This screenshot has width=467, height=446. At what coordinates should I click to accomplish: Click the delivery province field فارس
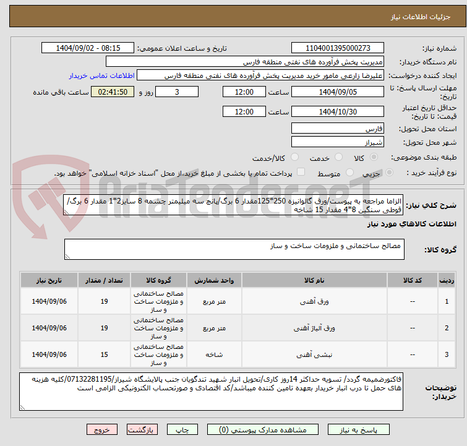pos(338,129)
